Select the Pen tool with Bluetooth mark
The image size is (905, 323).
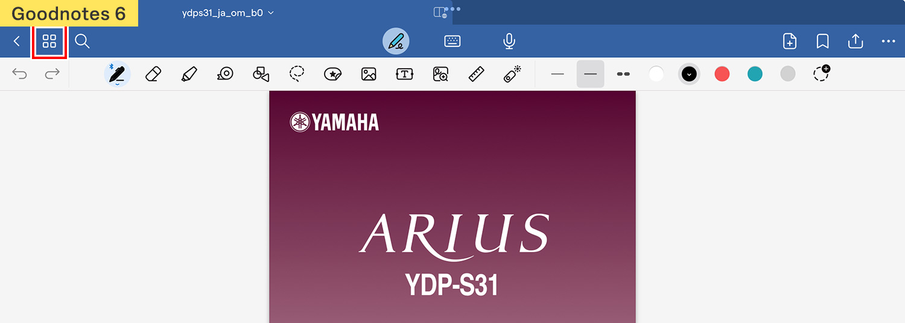click(117, 74)
